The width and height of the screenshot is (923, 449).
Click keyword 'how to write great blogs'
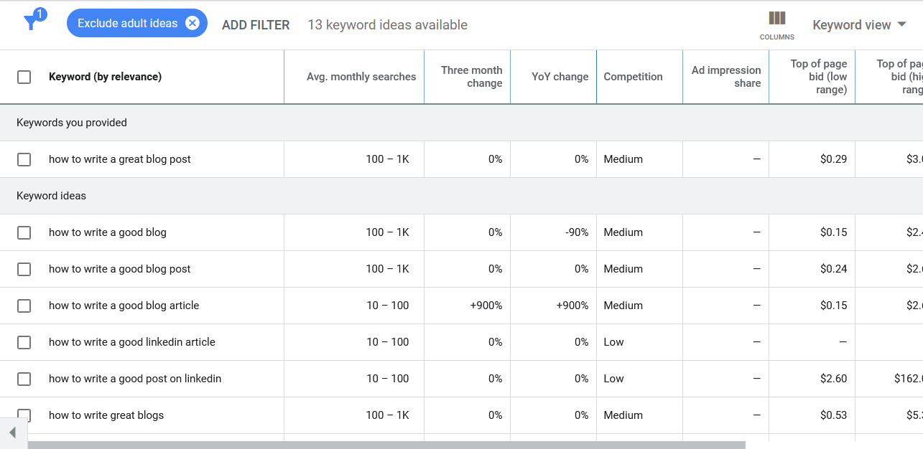coord(106,415)
